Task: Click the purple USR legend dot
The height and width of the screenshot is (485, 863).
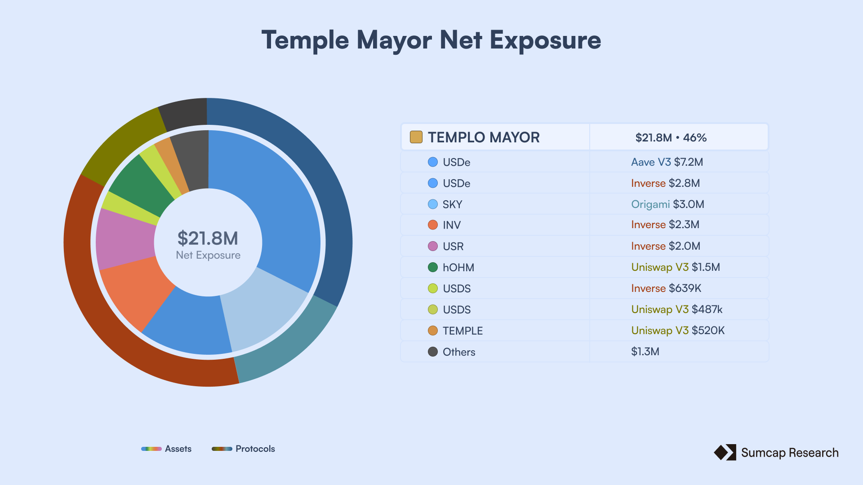Action: [x=432, y=246]
